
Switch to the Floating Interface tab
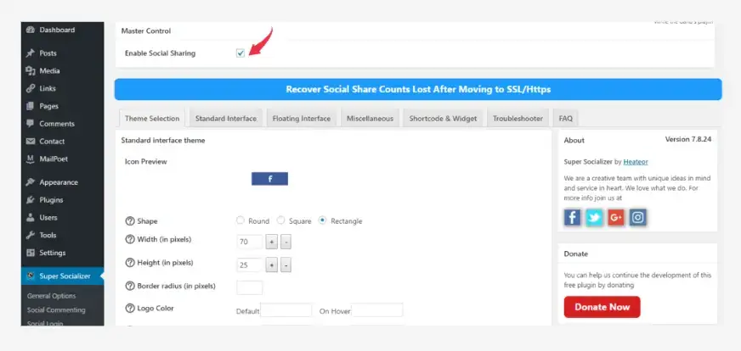[x=302, y=119]
